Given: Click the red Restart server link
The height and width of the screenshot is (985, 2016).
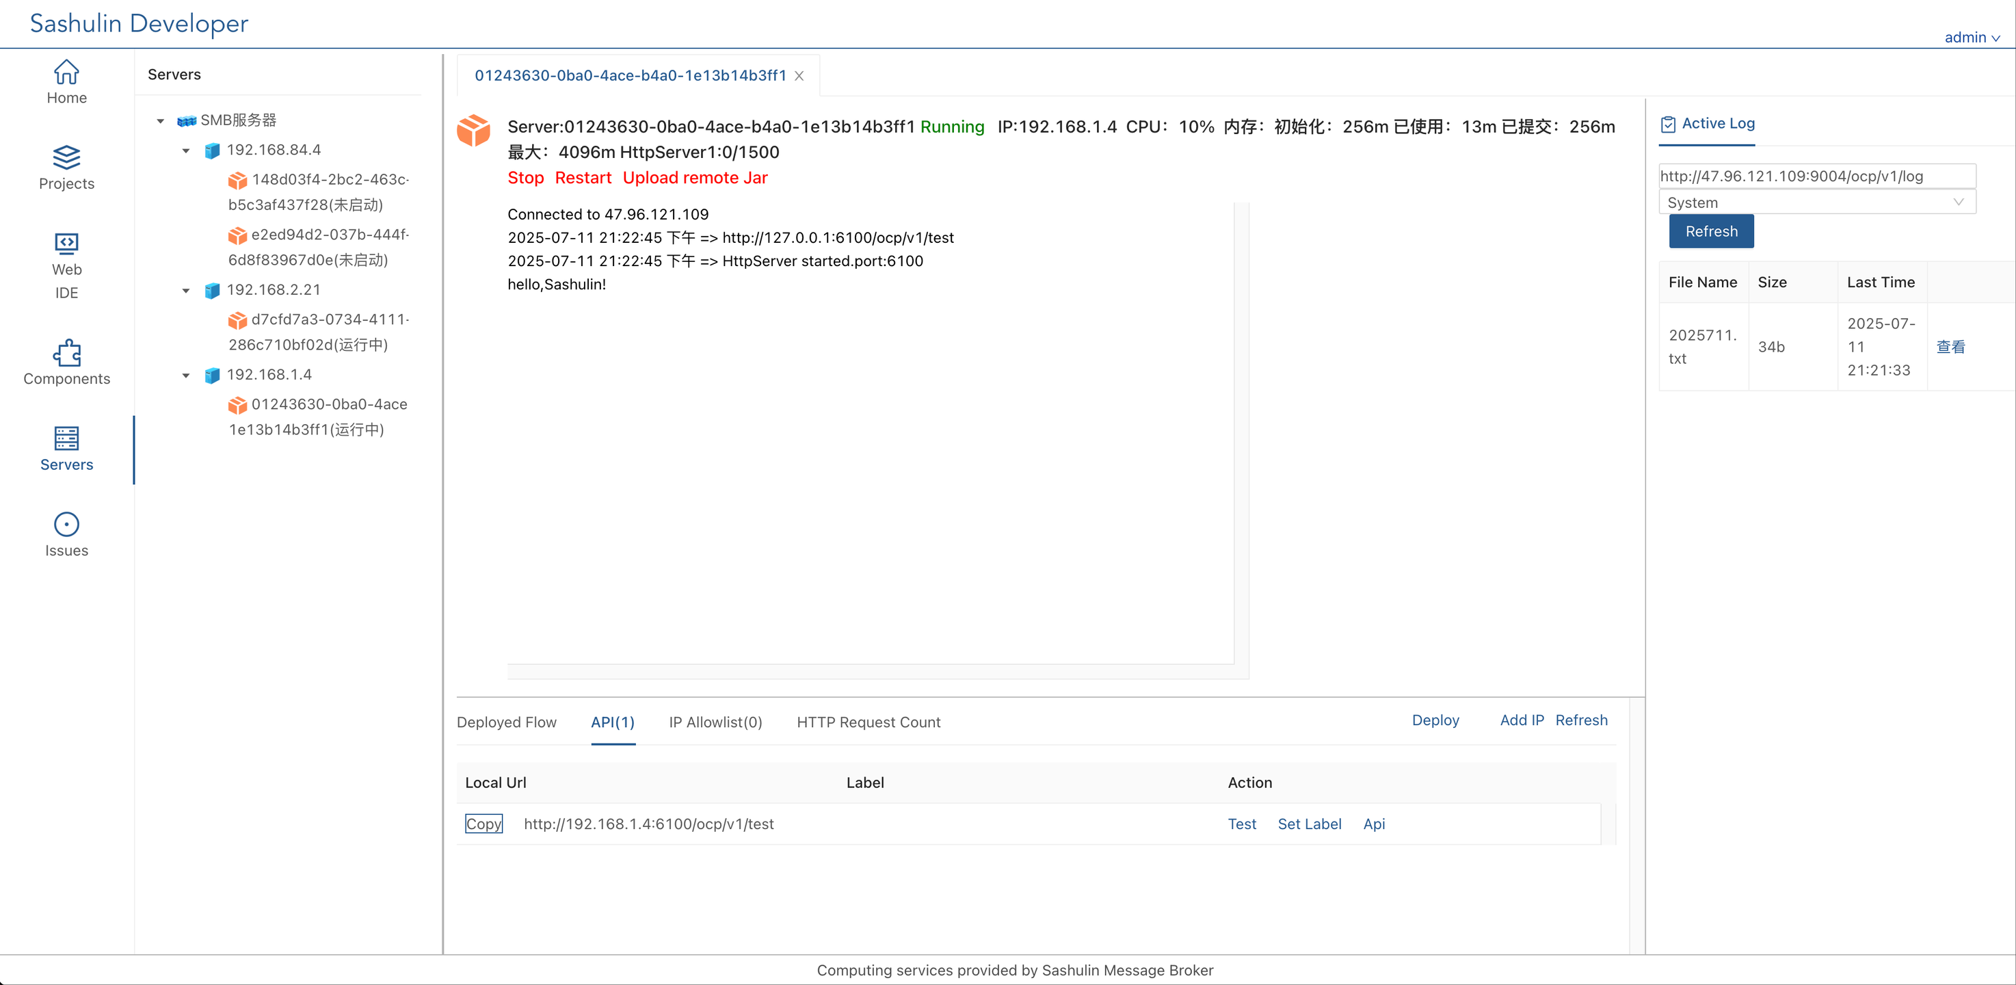Looking at the screenshot, I should (583, 178).
